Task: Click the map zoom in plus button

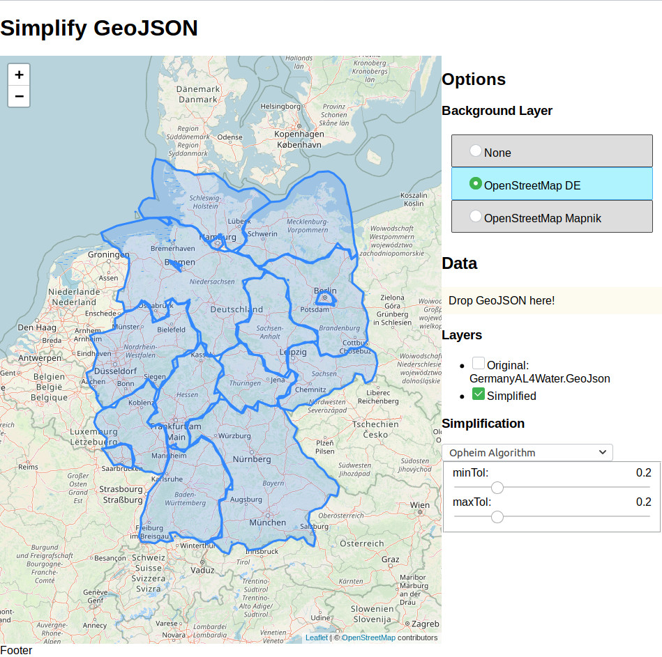Action: coord(19,75)
